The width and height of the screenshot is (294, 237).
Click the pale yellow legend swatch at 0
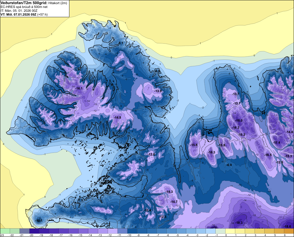tap(230, 231)
